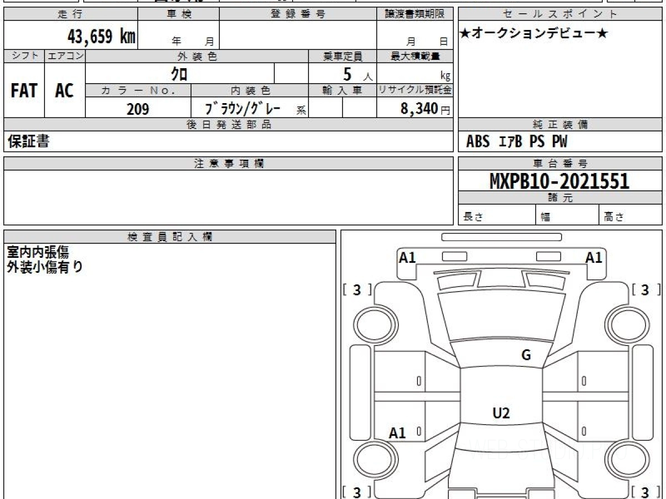
Task: Click the 外装小傷有り inspector note
Action: coord(45,267)
